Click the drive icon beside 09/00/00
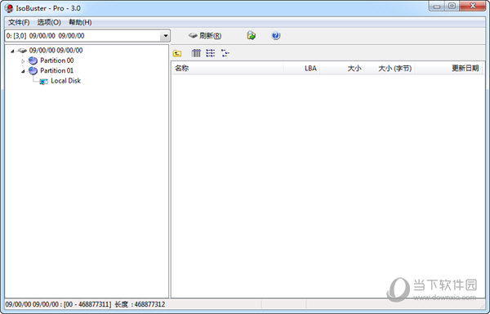 pyautogui.click(x=22, y=51)
